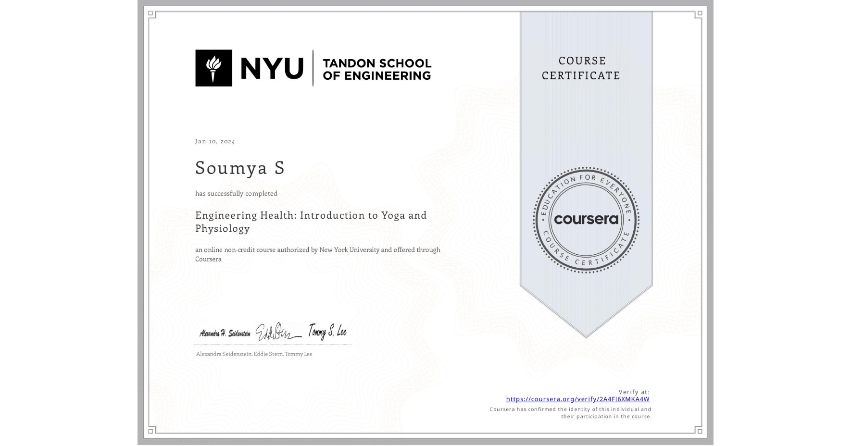
Task: Select Tommy S. Lee's signature
Action: click(328, 330)
